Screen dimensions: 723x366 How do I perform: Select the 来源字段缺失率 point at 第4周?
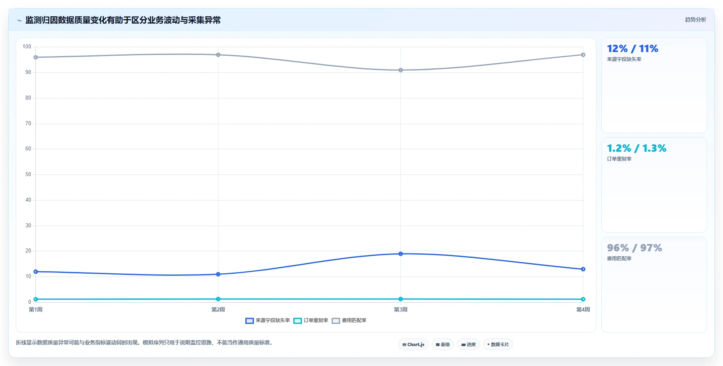click(583, 269)
